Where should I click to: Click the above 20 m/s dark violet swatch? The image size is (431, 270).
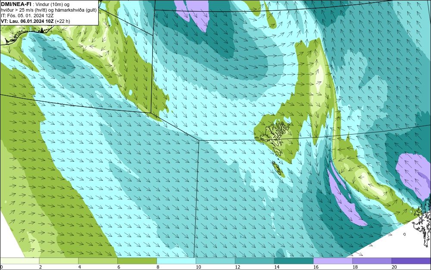(x=412, y=261)
